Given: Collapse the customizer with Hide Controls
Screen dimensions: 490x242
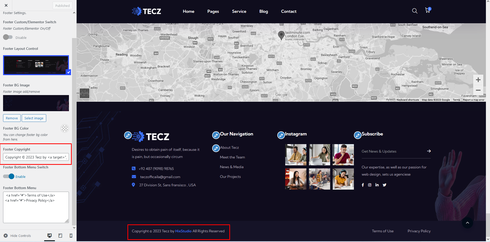Looking at the screenshot, I should pos(17,236).
